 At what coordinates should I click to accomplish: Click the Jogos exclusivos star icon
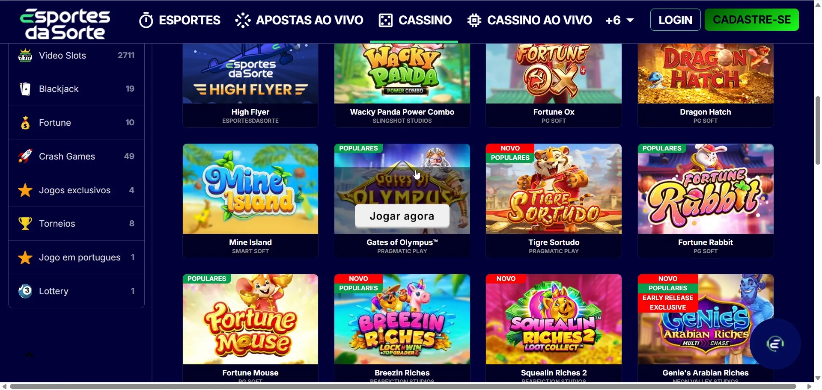25,190
